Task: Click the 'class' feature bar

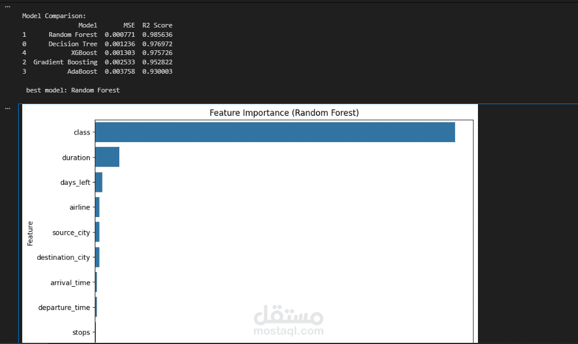Action: [275, 132]
